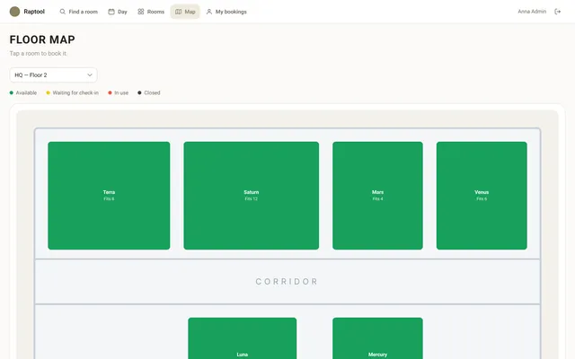
Task: Book the Terra room
Action: pos(109,196)
